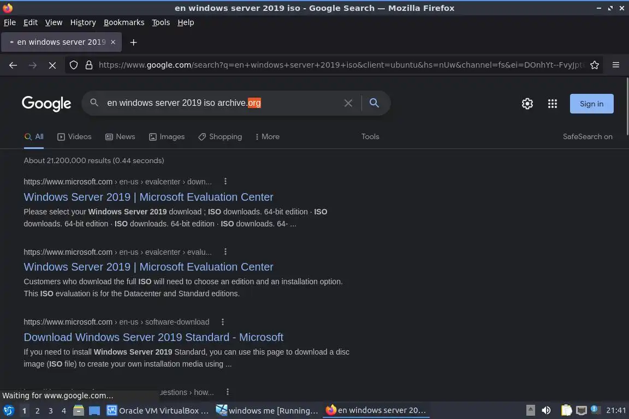Select the All search tab
The image size is (629, 419).
[34, 137]
